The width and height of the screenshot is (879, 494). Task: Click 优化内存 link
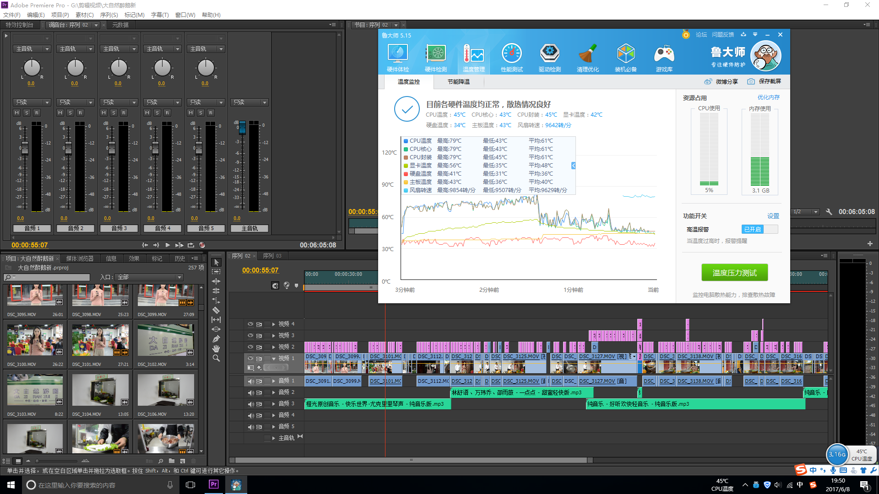coord(768,97)
